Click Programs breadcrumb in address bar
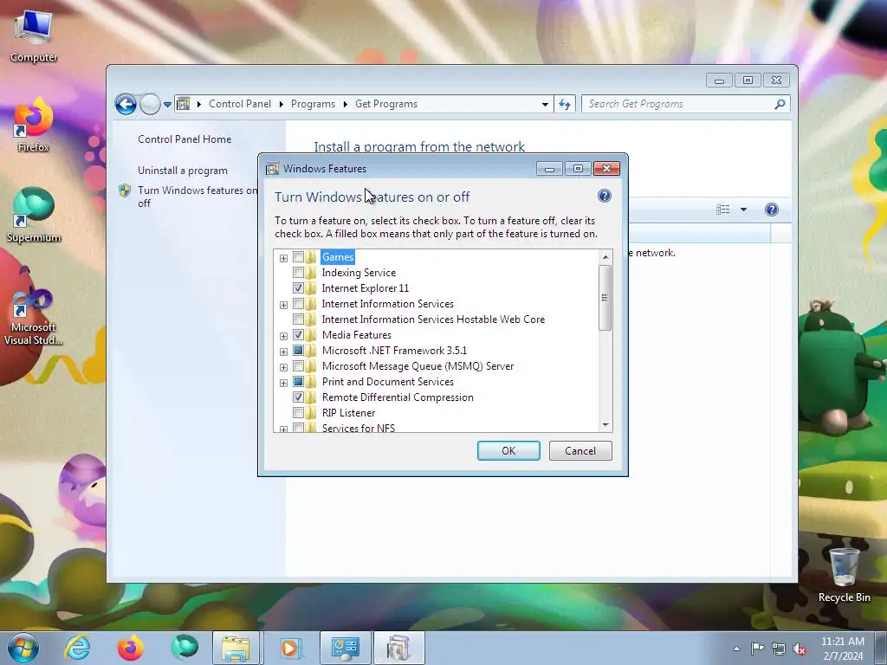 pyautogui.click(x=313, y=104)
